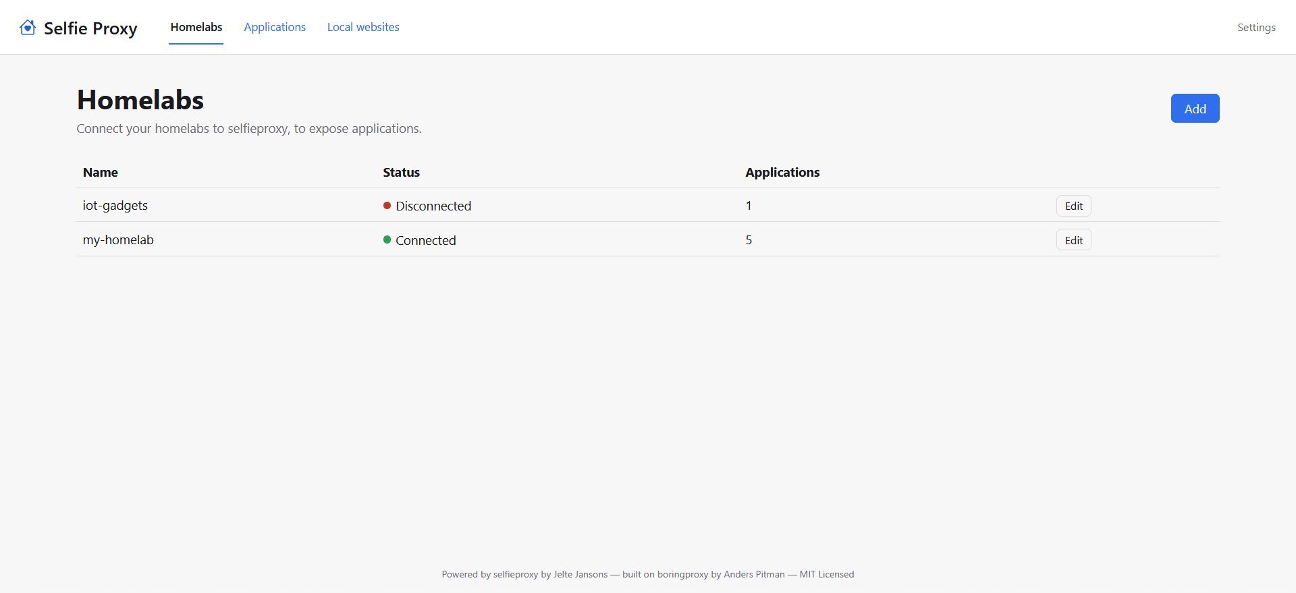The height and width of the screenshot is (593, 1296).
Task: Open Settings in the top bar
Action: (1256, 27)
